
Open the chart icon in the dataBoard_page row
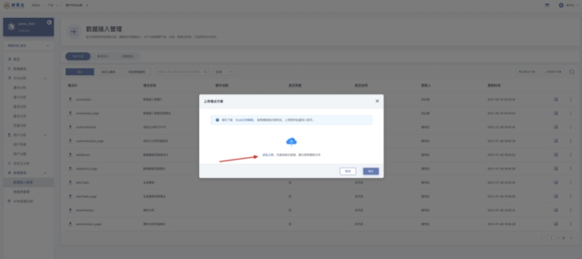556,168
